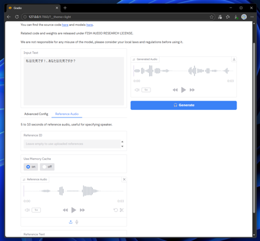The image size is (260, 241).
Task: Click 'FISH AUDIO RESEARCH LICENSE' text
Action: [x=109, y=33]
